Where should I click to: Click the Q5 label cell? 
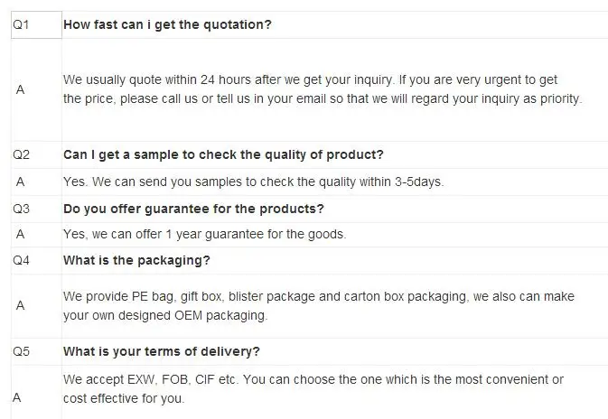(x=21, y=350)
